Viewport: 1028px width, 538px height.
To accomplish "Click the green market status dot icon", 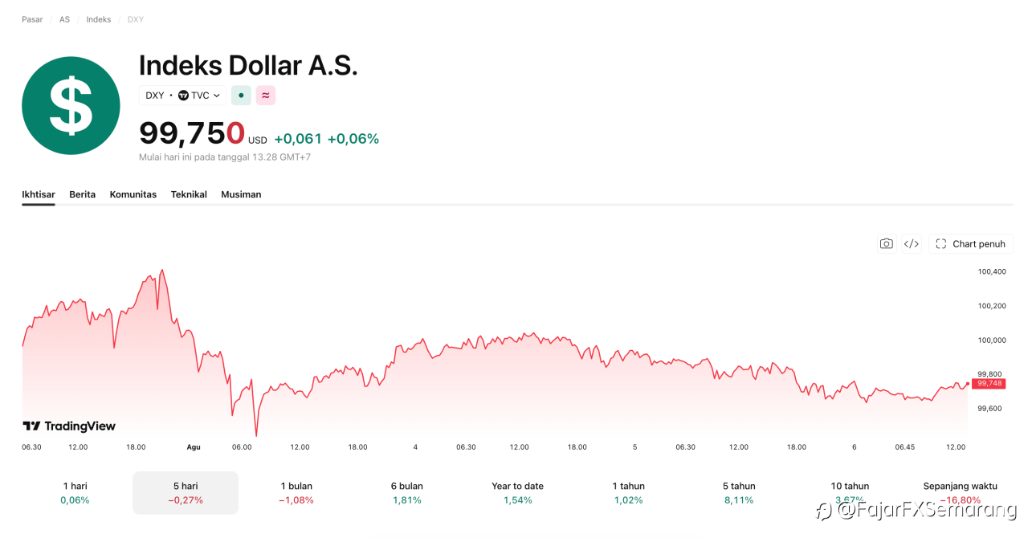I will click(241, 96).
